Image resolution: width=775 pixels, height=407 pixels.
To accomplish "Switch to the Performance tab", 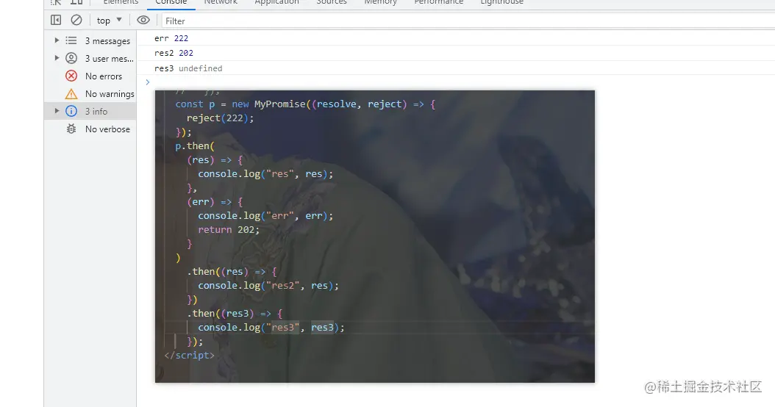I will pyautogui.click(x=439, y=2).
